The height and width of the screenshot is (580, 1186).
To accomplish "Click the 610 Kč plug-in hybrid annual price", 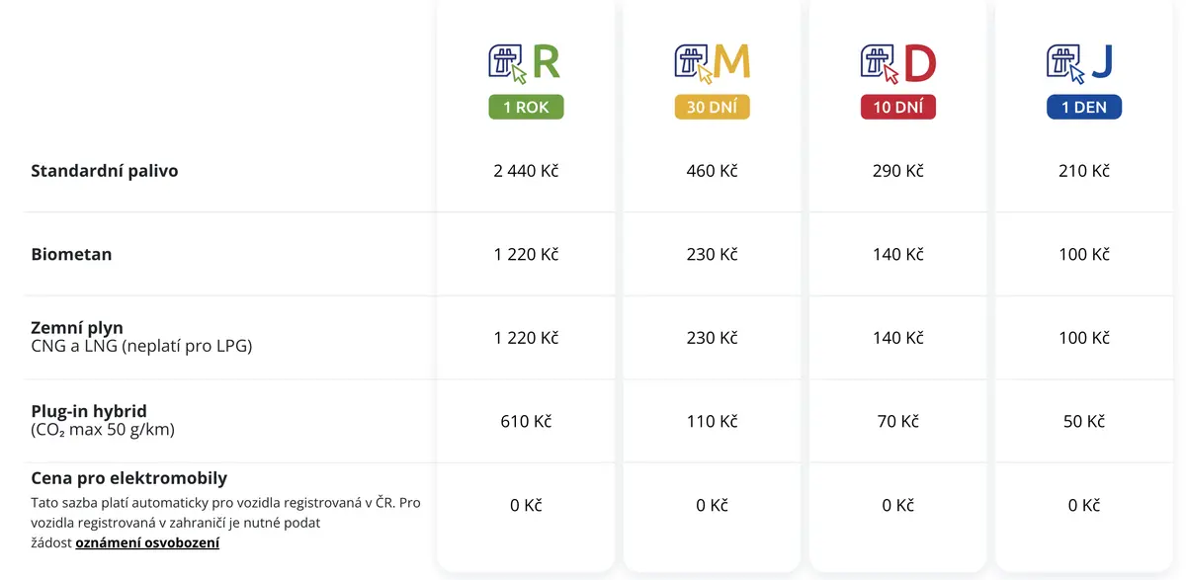I will pos(526,422).
